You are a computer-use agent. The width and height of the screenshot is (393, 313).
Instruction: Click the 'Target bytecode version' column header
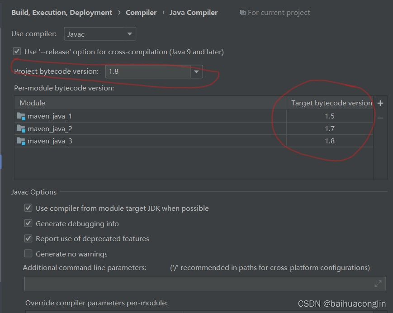(331, 103)
